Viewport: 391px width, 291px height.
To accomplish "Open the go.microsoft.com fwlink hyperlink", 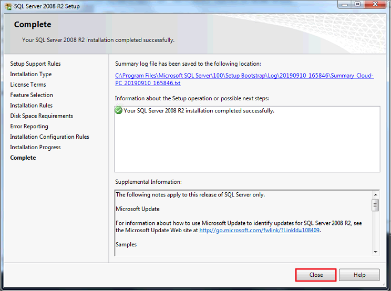I will [x=259, y=230].
